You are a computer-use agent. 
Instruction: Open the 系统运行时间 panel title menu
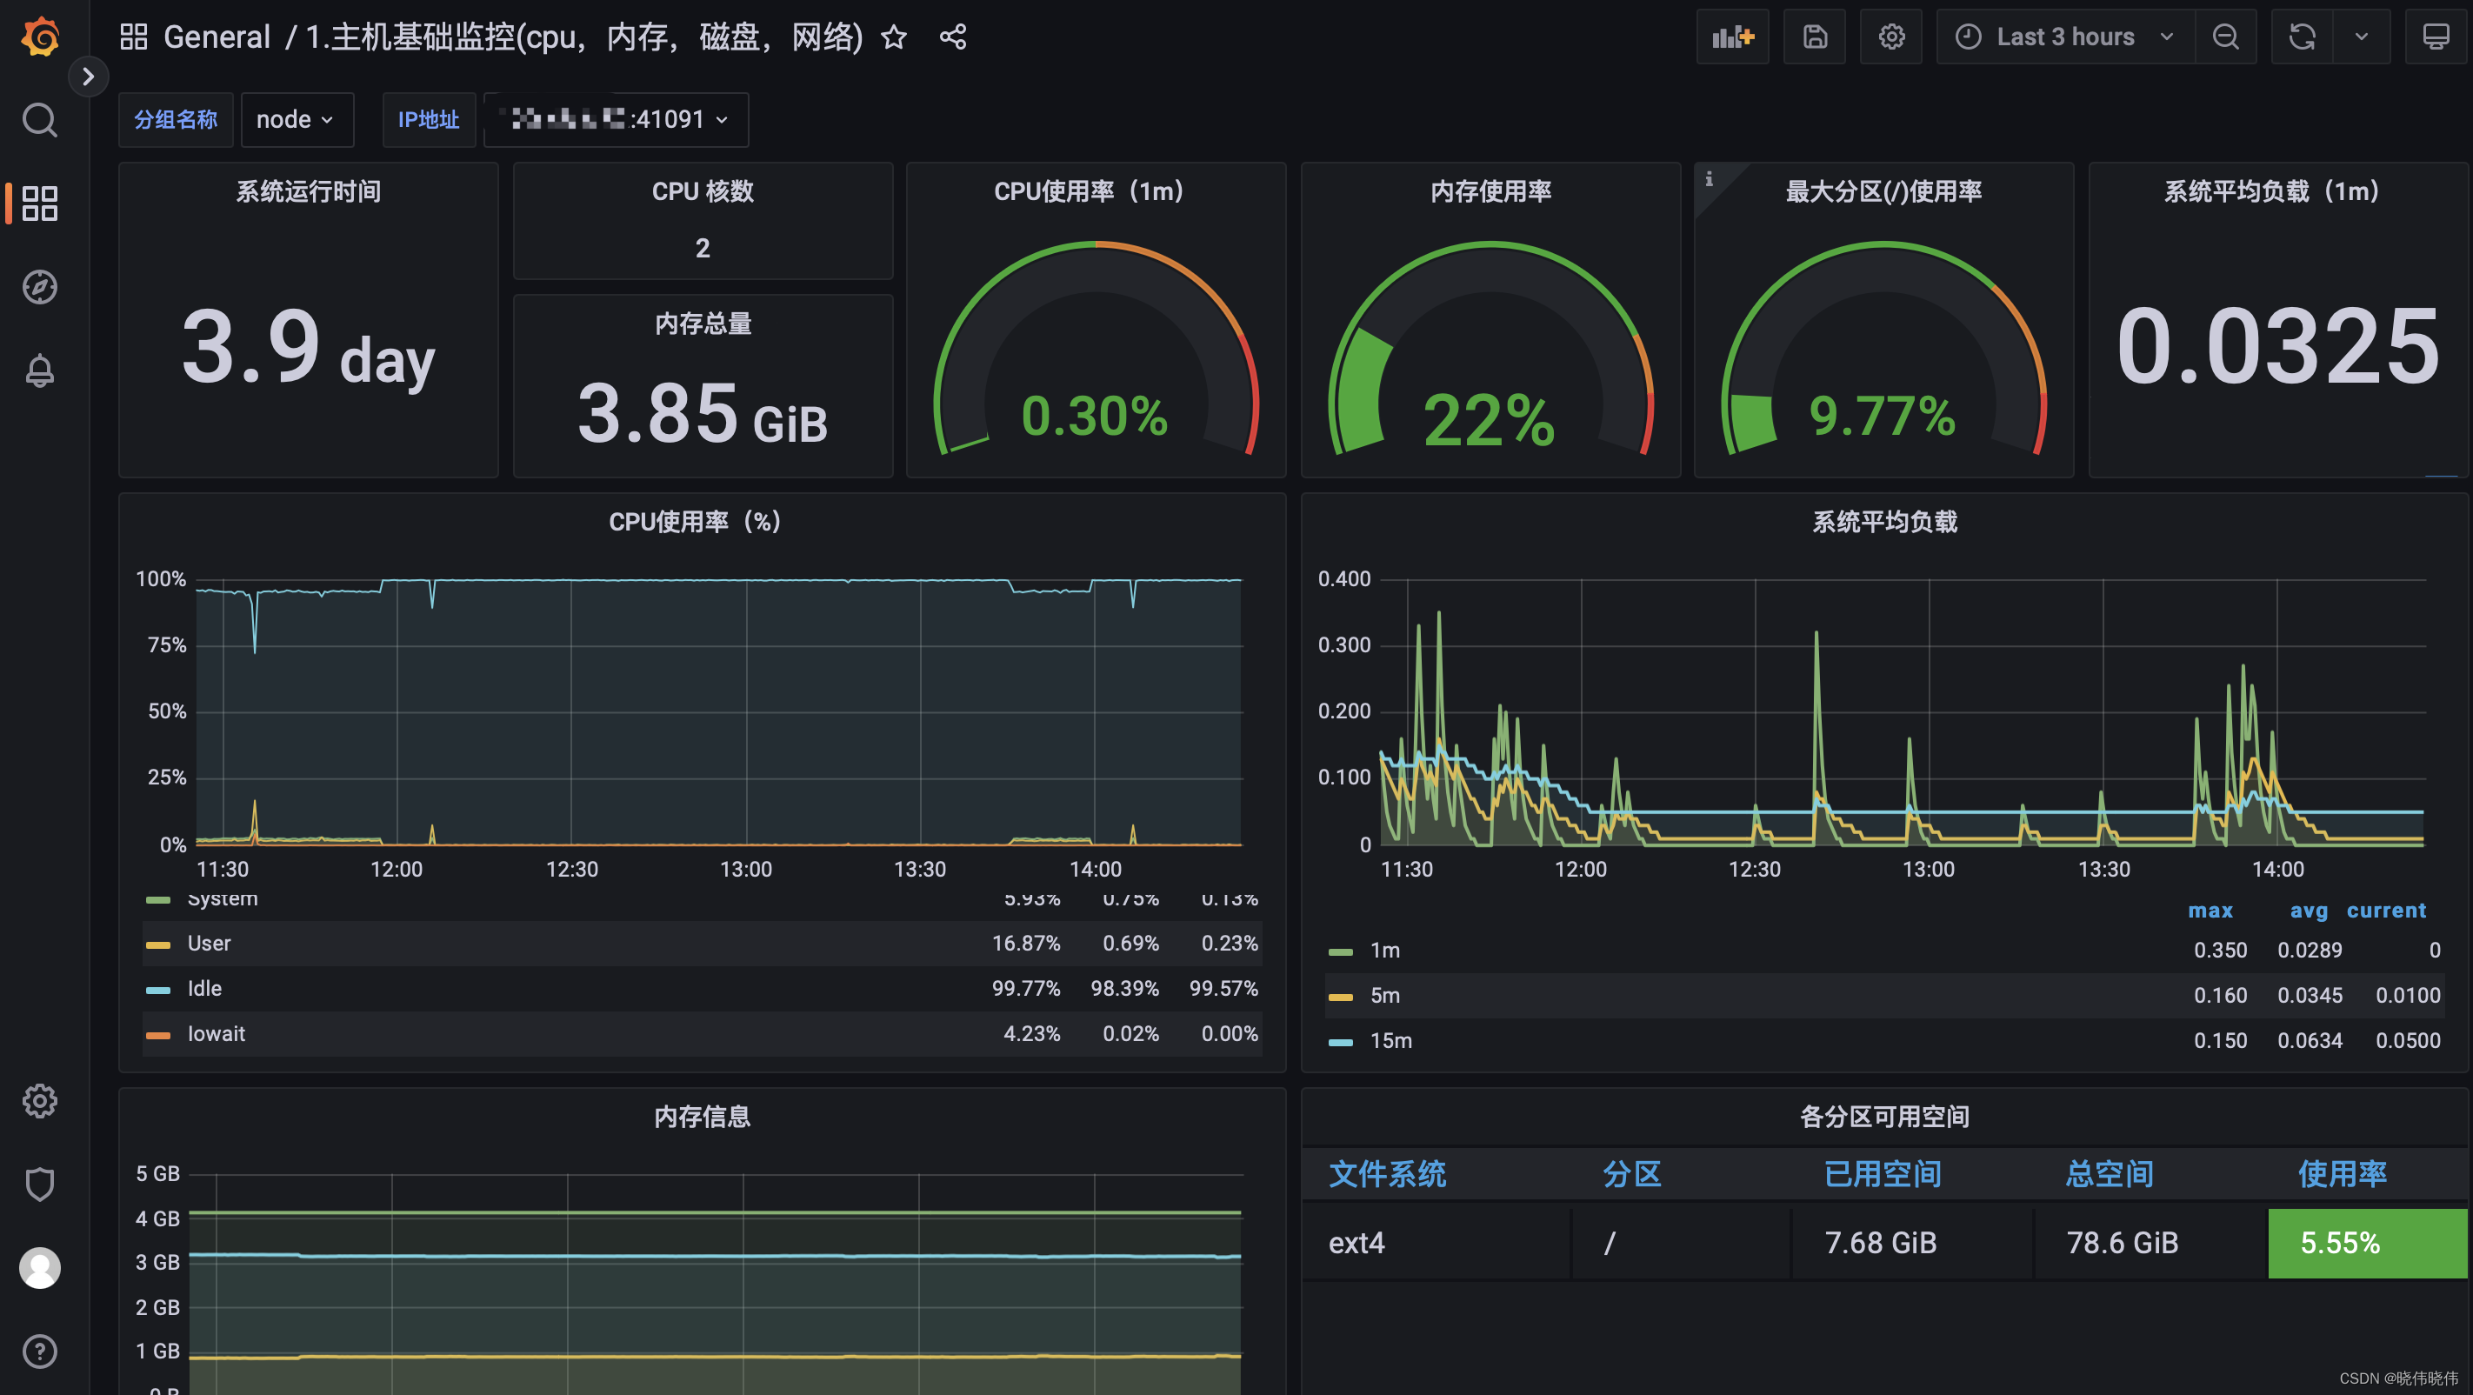[308, 191]
